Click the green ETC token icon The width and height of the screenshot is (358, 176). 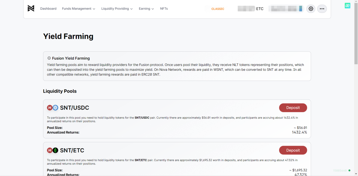coord(55,150)
